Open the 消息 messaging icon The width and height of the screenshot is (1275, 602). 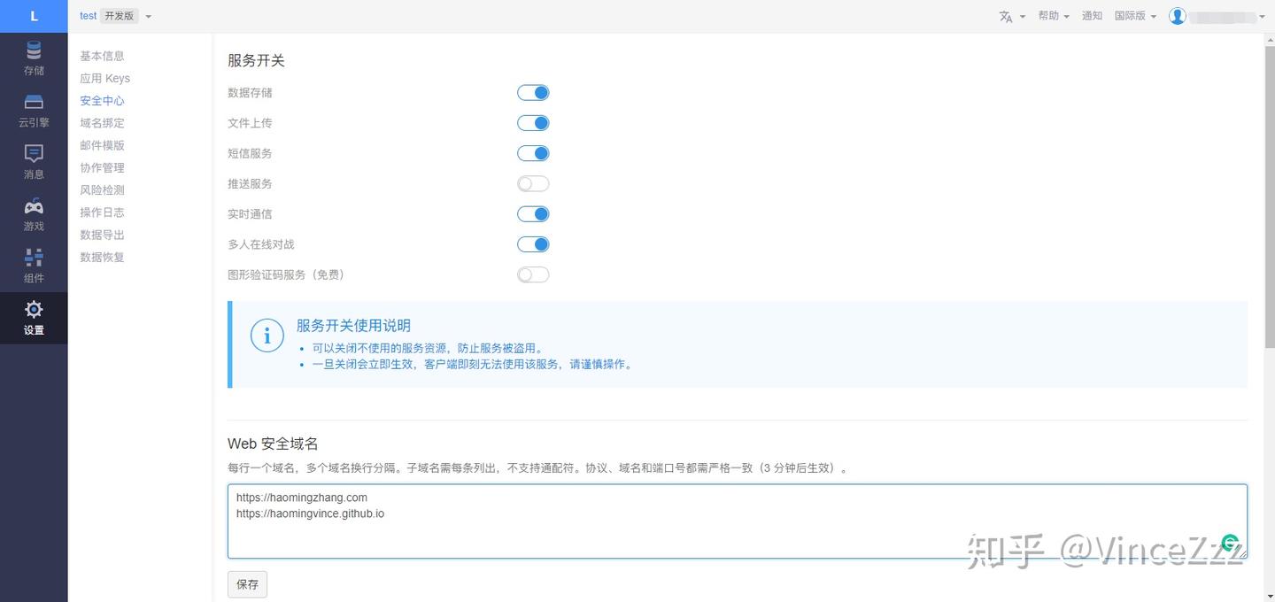point(34,154)
